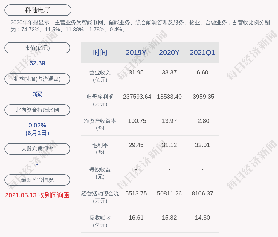Click the 2021Q1 column header
The width and height of the screenshot is (278, 237).
coord(202,53)
